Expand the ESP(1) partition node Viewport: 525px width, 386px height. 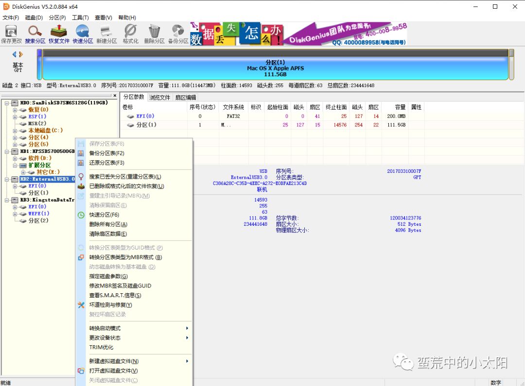[x=15, y=117]
